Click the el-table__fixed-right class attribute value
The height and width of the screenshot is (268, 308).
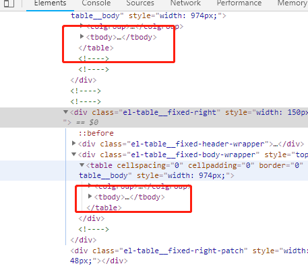tap(169, 112)
